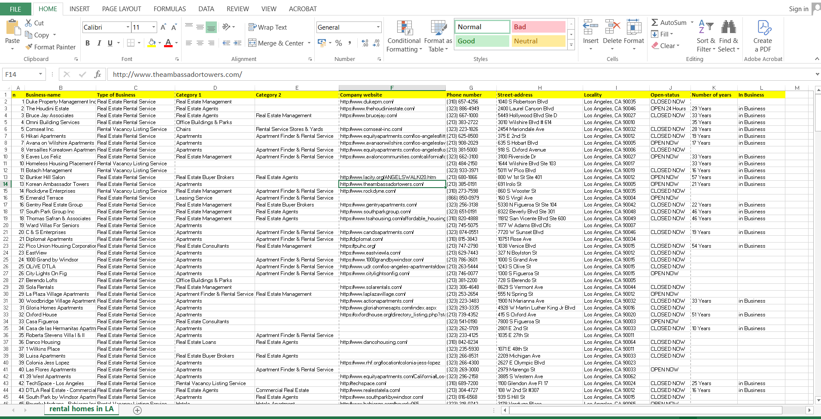Toggle Middle Align vertical alignment
The width and height of the screenshot is (821, 419).
(x=200, y=27)
